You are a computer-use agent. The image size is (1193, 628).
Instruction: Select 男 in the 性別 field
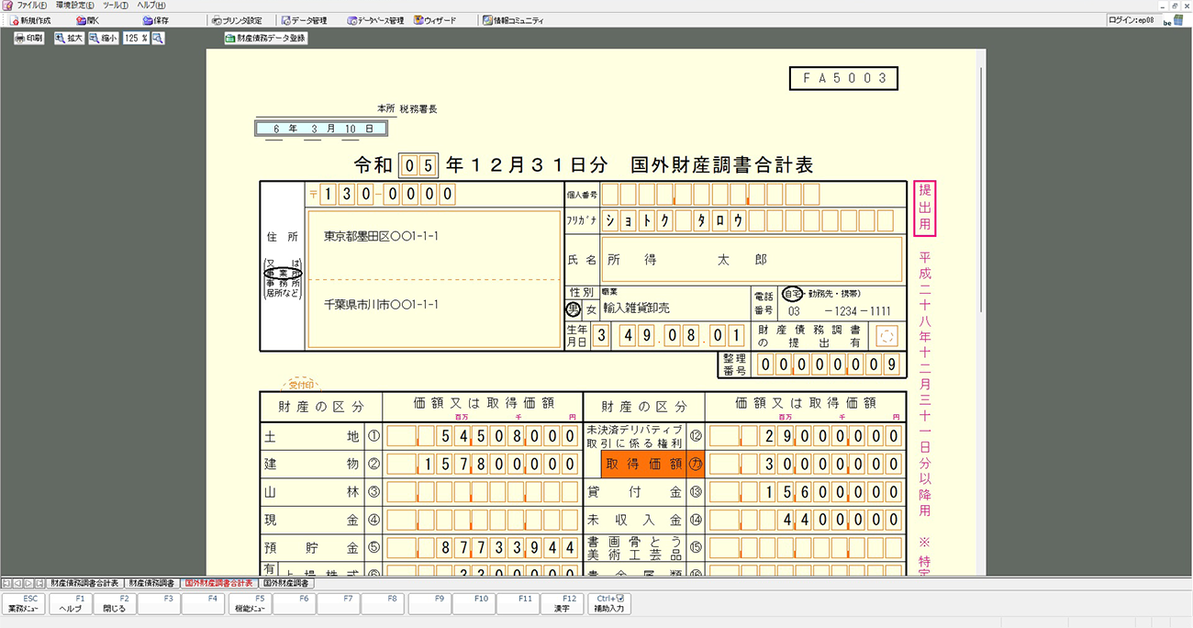coord(574,310)
